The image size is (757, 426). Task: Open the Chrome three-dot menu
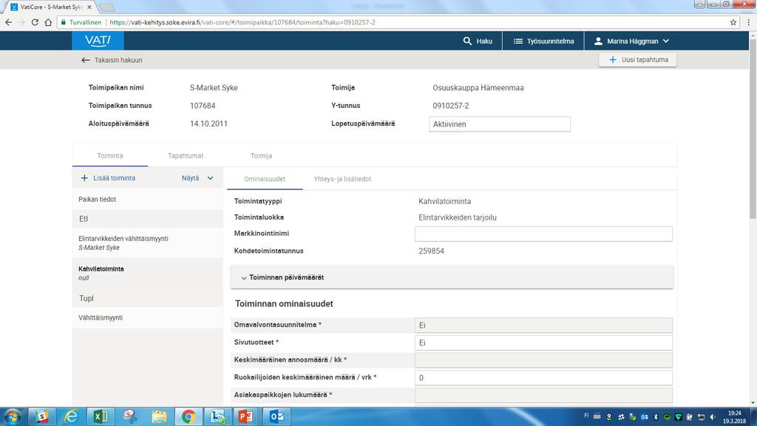click(749, 22)
